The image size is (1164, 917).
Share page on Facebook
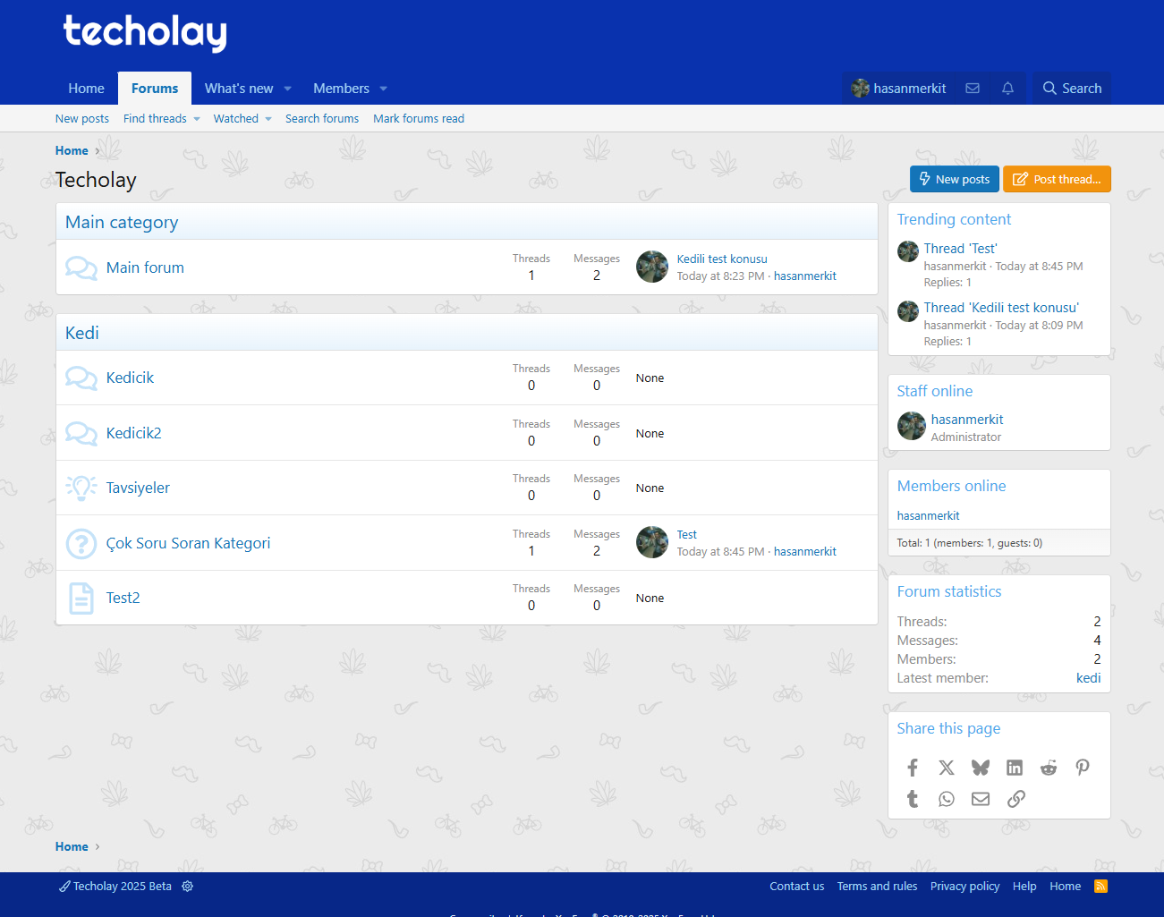[913, 768]
